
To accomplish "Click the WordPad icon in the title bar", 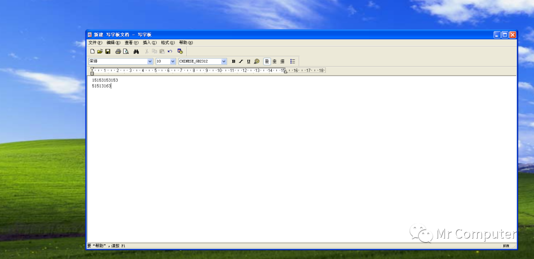I will pos(90,35).
